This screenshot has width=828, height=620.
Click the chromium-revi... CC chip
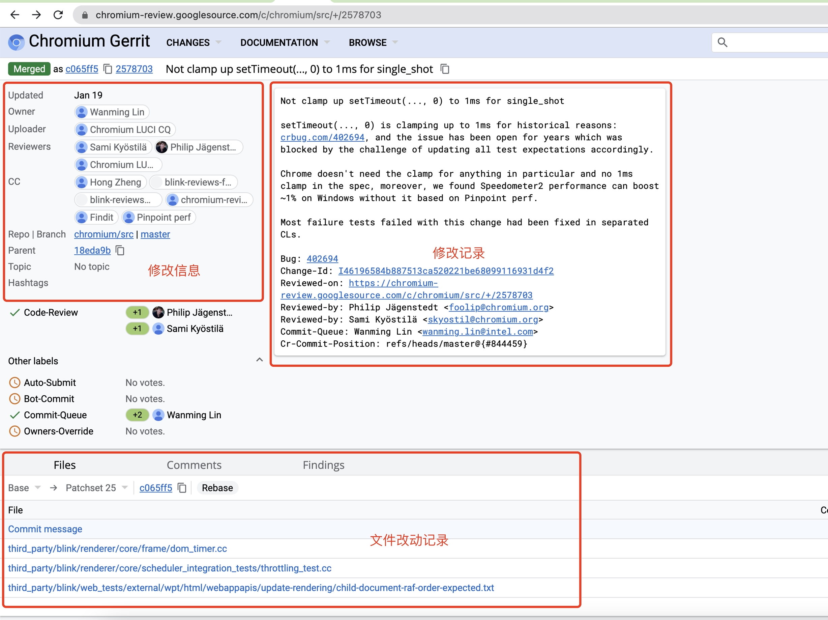pyautogui.click(x=209, y=200)
